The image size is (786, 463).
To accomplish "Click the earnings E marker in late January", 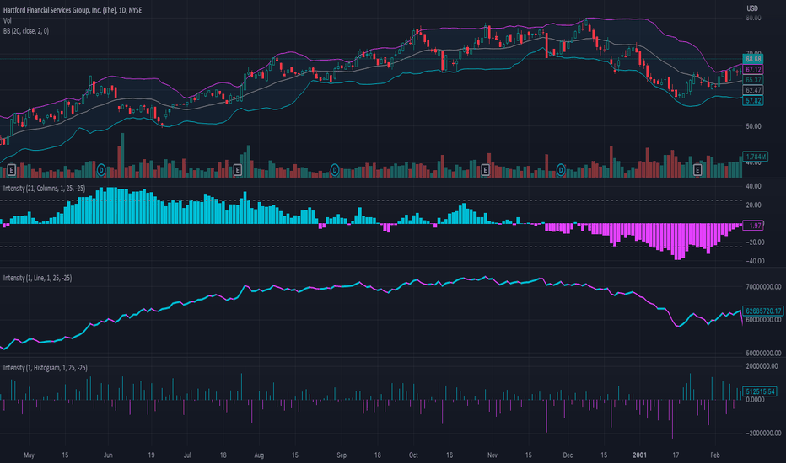I will tap(697, 170).
